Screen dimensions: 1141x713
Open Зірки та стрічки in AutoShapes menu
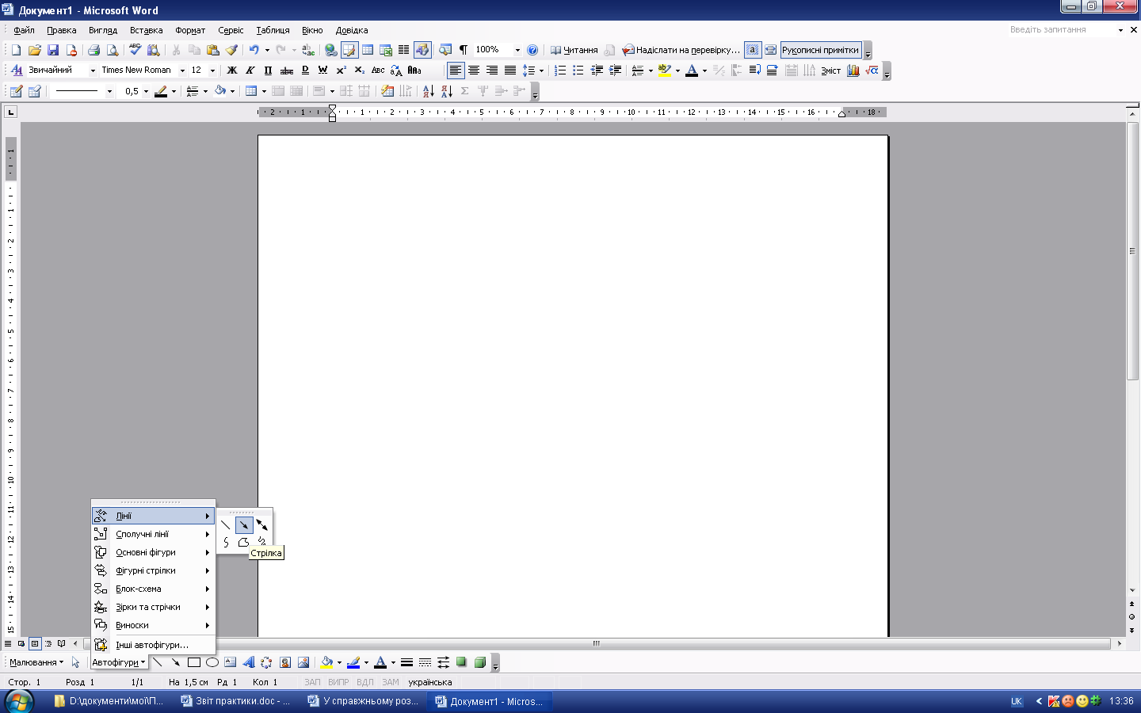pos(154,607)
